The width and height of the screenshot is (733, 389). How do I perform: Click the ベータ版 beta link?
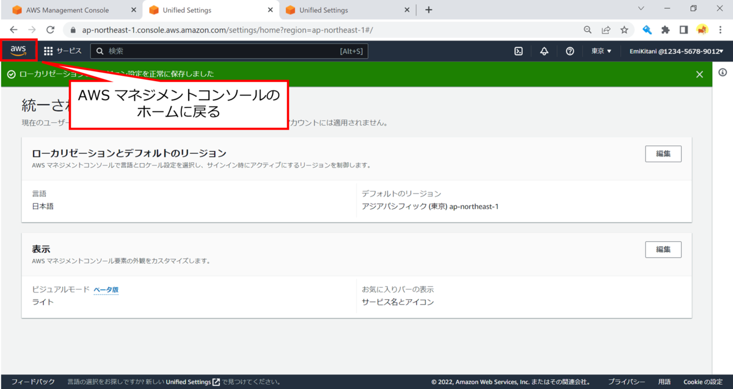point(106,290)
